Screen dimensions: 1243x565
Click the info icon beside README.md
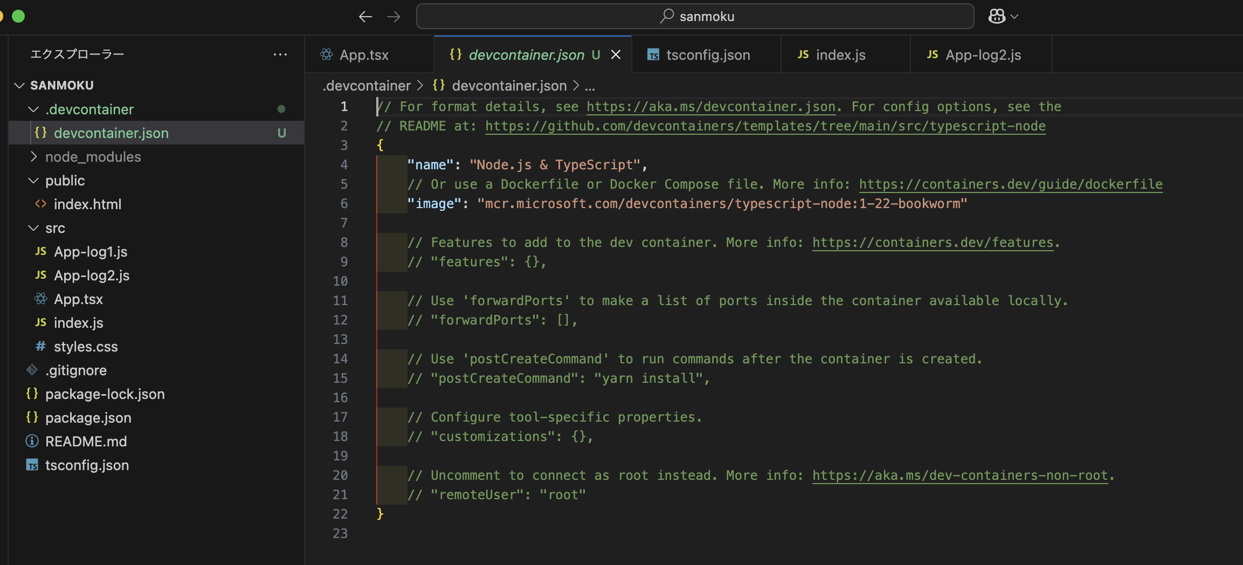[x=31, y=441]
